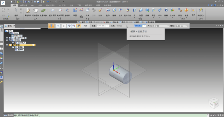Switch to the 曲面处理 ribbon tab
The image size is (224, 117).
23,5
